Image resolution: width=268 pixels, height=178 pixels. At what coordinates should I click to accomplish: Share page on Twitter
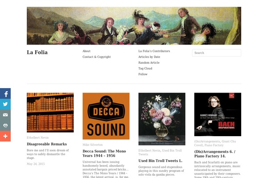pyautogui.click(x=5, y=104)
